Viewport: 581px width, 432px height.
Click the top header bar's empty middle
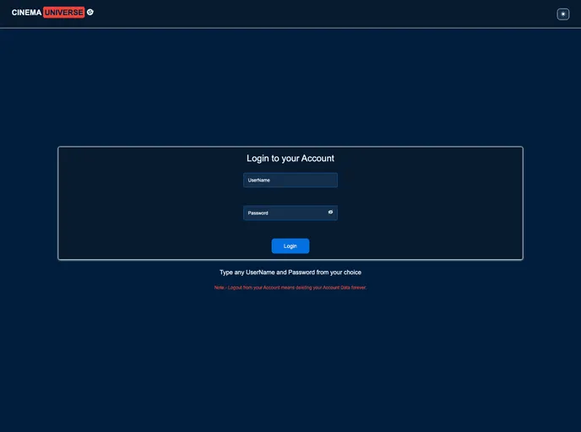[321, 13]
